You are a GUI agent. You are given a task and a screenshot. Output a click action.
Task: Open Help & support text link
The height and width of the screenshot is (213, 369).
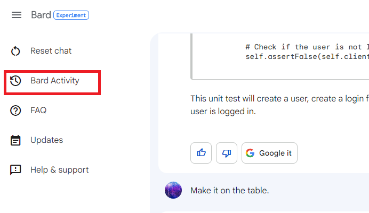pos(60,170)
